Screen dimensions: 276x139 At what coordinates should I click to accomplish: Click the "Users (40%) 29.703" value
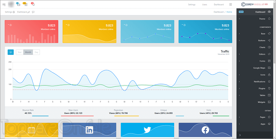click(x=209, y=113)
